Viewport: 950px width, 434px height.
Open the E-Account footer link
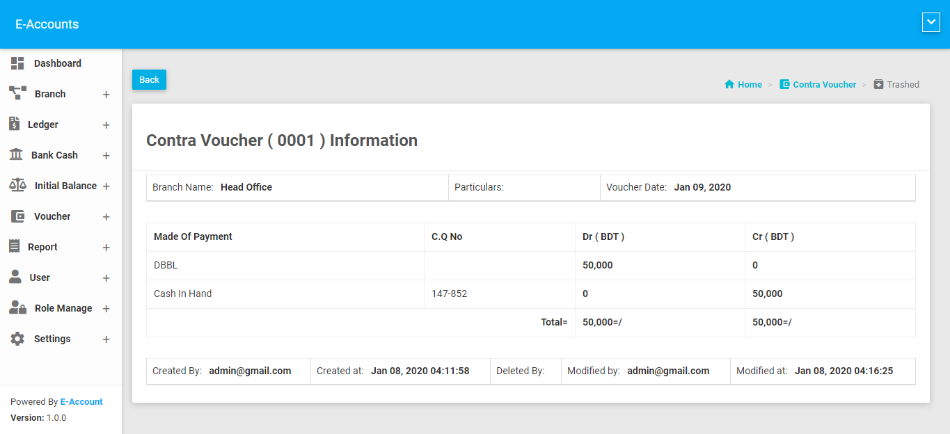(x=81, y=401)
